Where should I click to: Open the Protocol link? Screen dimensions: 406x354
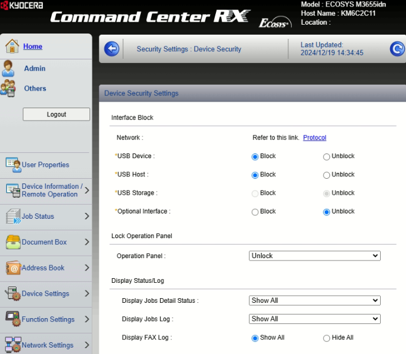(314, 138)
